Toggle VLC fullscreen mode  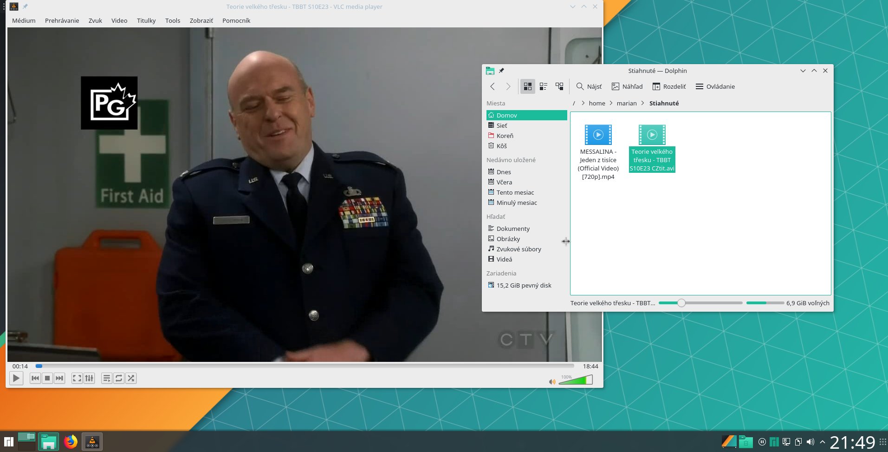tap(77, 378)
